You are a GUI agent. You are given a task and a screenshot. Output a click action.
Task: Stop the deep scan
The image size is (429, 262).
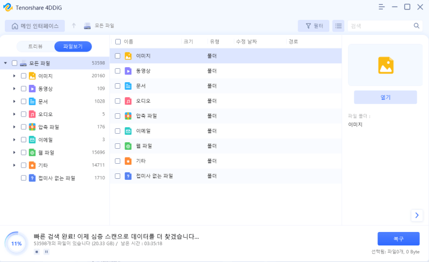(x=37, y=251)
